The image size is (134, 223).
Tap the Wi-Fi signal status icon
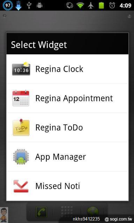click(x=80, y=6)
